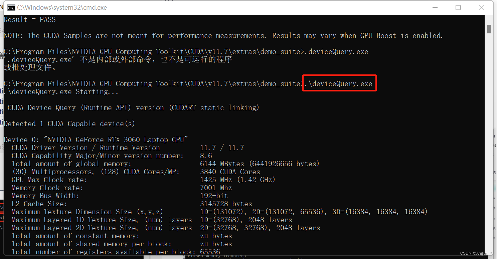Click the NOTE about CUDA Samples line
This screenshot has width=497, height=259.
pyautogui.click(x=223, y=36)
